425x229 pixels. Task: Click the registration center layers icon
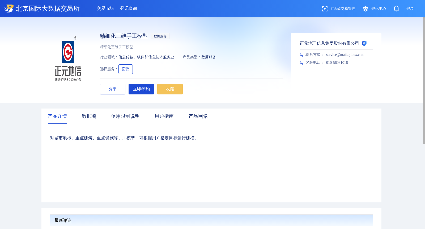click(365, 9)
